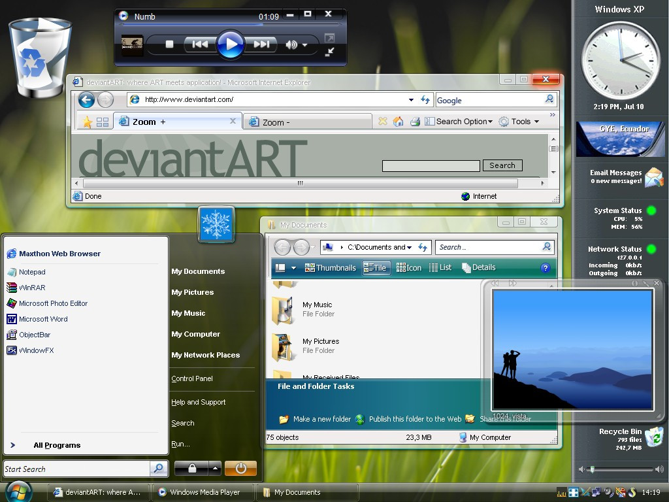Click the deviantART Search button
669x502 pixels.
(502, 165)
